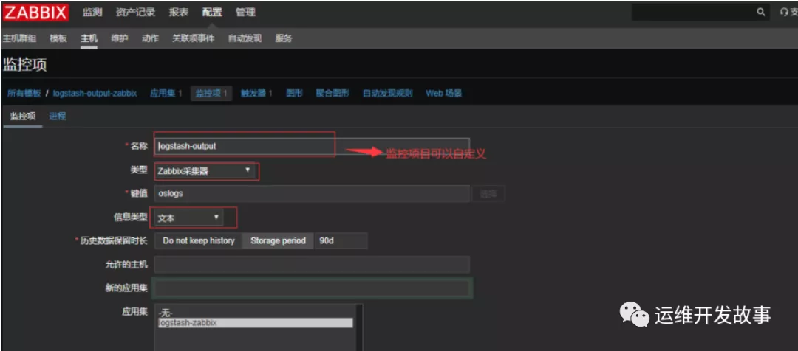This screenshot has height=351, width=798.
Task: Select Do not keep history option
Action: (x=199, y=241)
